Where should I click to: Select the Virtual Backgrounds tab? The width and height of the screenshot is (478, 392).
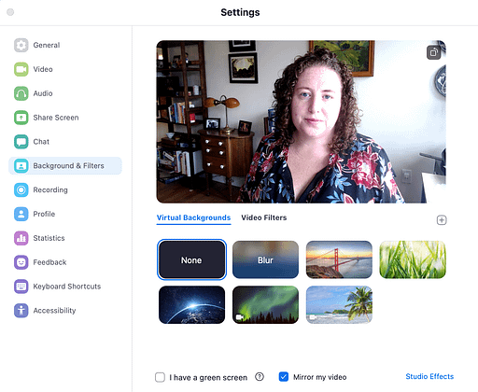193,217
